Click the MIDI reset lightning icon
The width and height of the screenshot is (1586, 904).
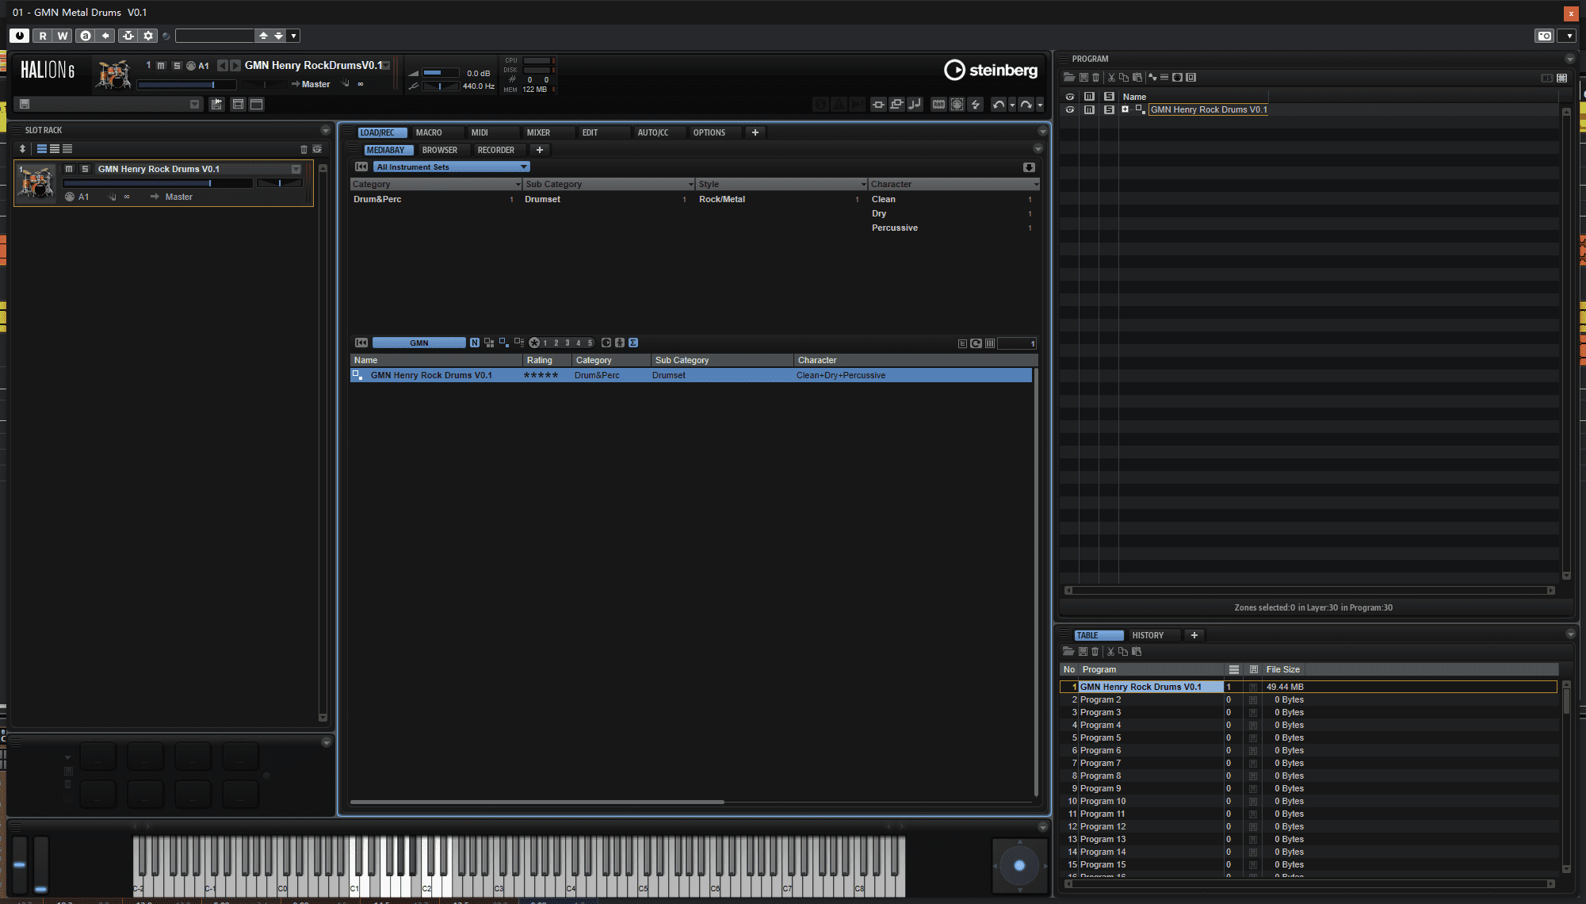tap(976, 105)
